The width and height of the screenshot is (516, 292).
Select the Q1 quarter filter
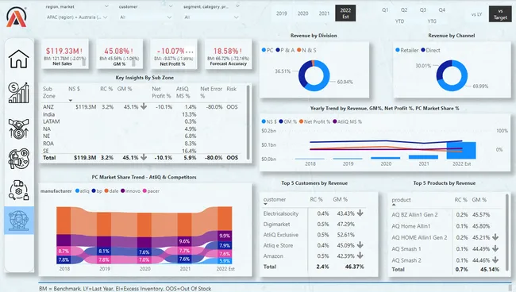point(385,10)
